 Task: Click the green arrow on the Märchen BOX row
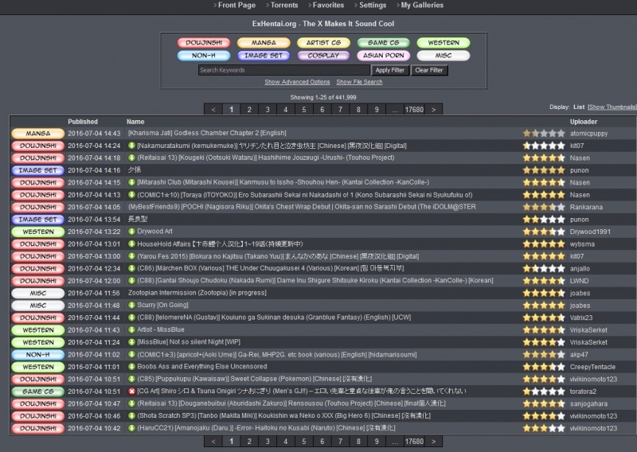[x=131, y=269]
